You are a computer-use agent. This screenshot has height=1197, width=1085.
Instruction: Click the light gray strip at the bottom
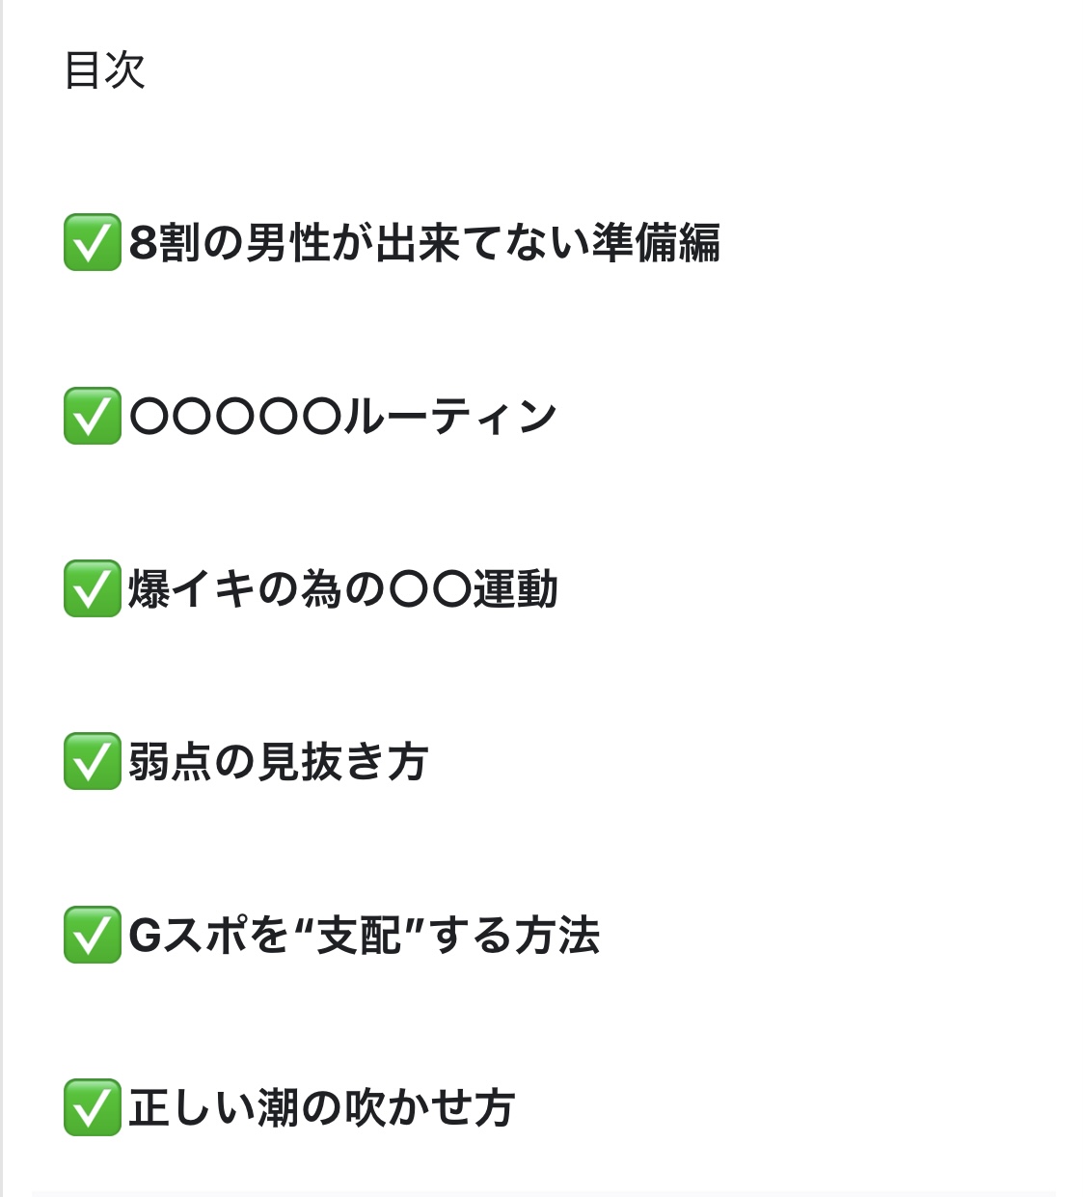[x=542, y=1193]
